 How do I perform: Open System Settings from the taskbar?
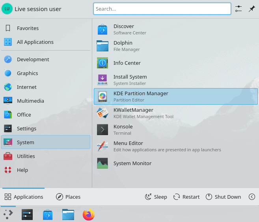(x=27, y=214)
